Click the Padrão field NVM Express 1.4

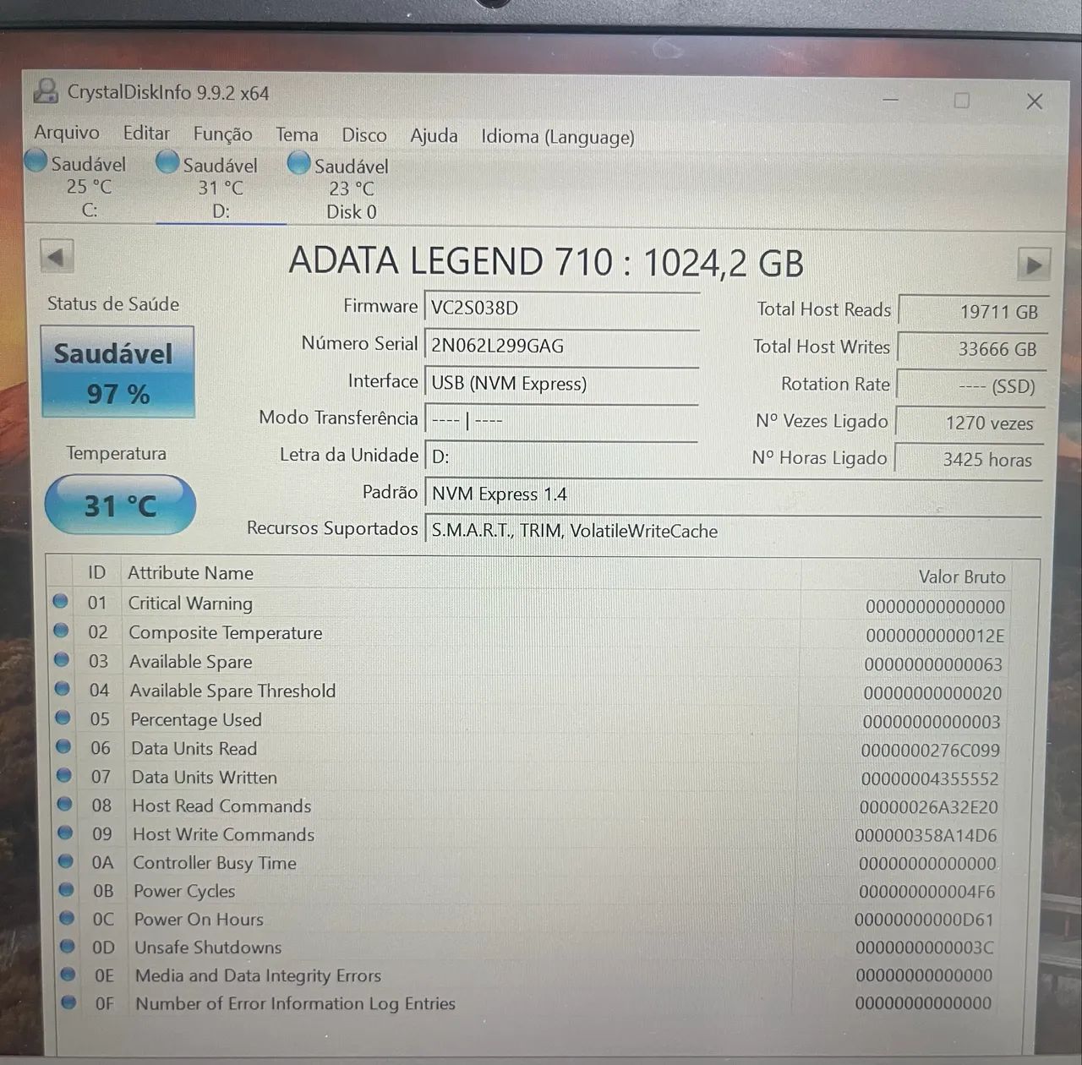click(x=733, y=494)
